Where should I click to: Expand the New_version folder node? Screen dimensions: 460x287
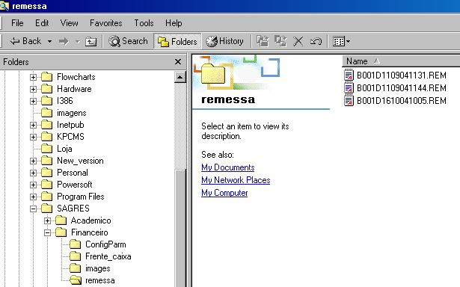(33, 161)
